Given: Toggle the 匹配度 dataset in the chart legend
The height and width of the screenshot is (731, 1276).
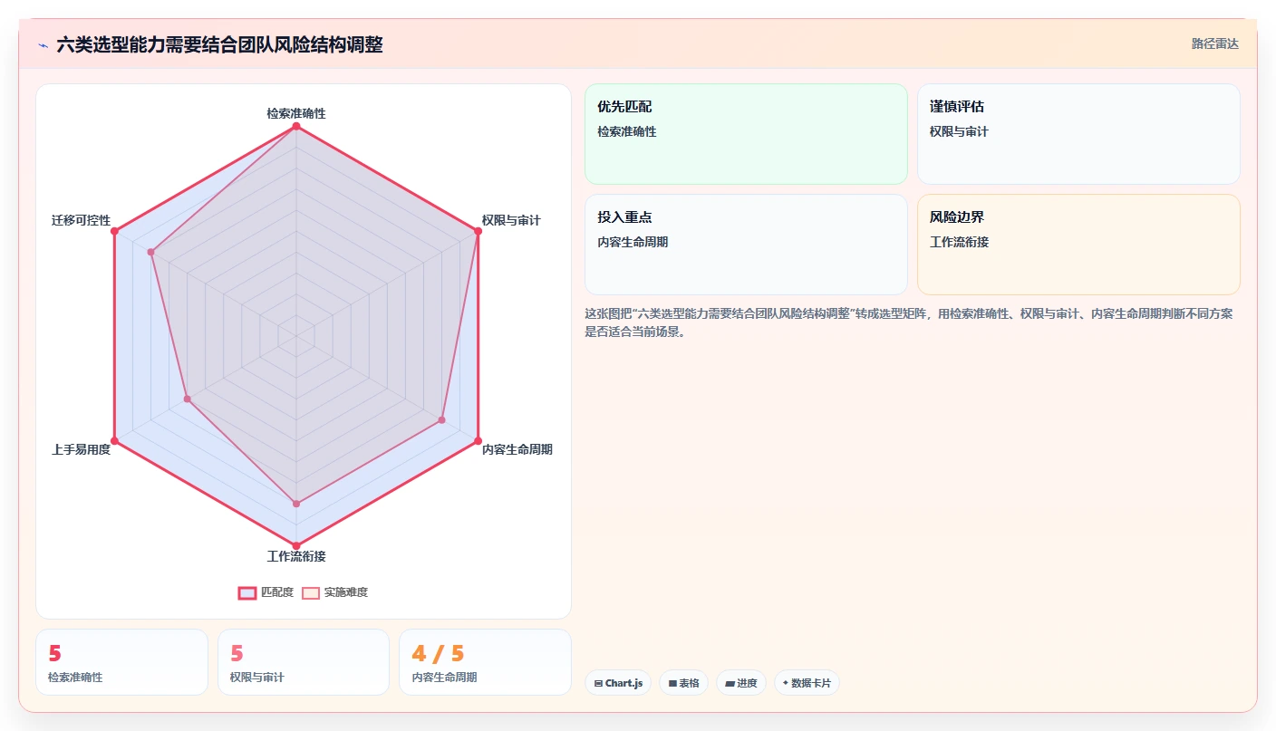Looking at the screenshot, I should click(x=266, y=592).
